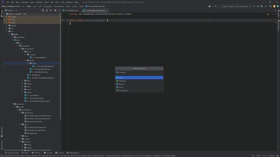This screenshot has height=157, width=280.
Task: Click the IntelliJ logo in title bar
Action: coord(3,2)
